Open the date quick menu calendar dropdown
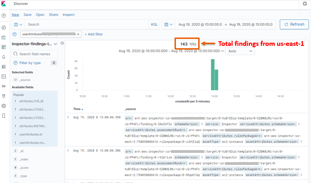 (x=168, y=25)
